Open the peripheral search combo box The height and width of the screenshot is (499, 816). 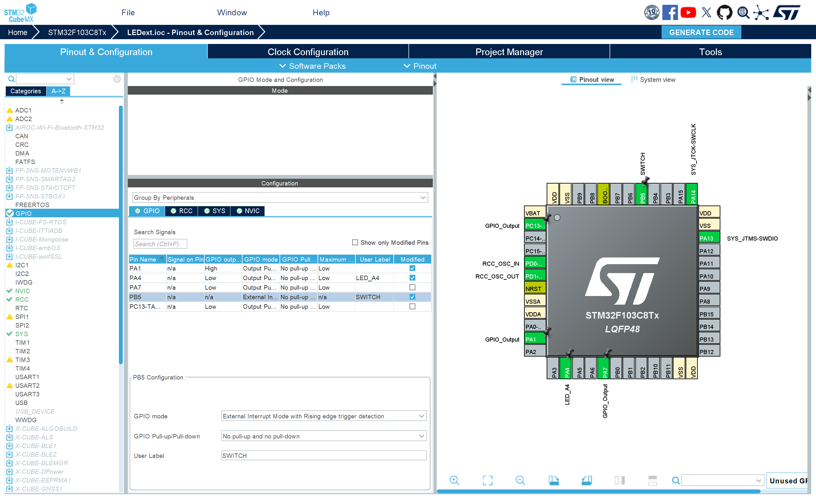(45, 79)
